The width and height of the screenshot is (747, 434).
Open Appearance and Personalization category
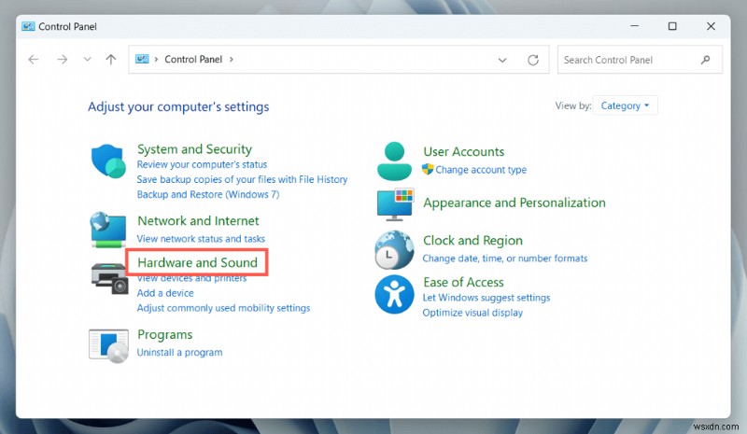click(514, 203)
